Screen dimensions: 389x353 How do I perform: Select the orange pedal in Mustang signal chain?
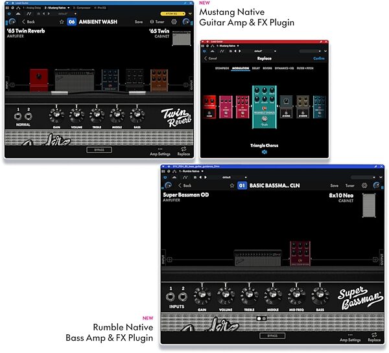(x=159, y=80)
